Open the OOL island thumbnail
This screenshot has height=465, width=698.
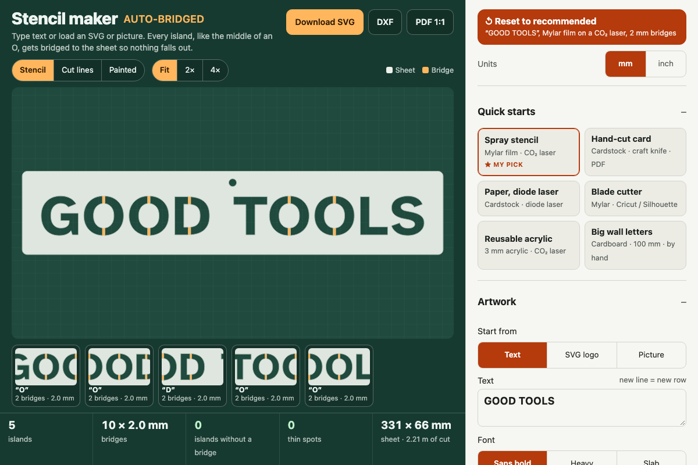339,375
